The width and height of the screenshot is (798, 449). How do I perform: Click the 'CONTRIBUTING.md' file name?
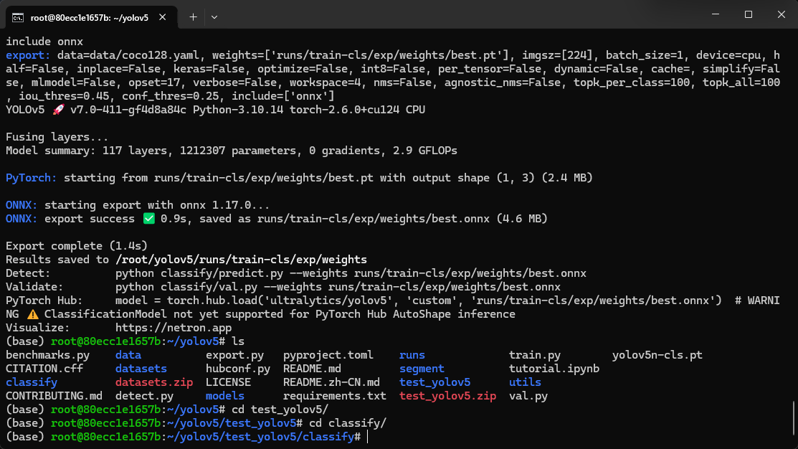point(54,396)
